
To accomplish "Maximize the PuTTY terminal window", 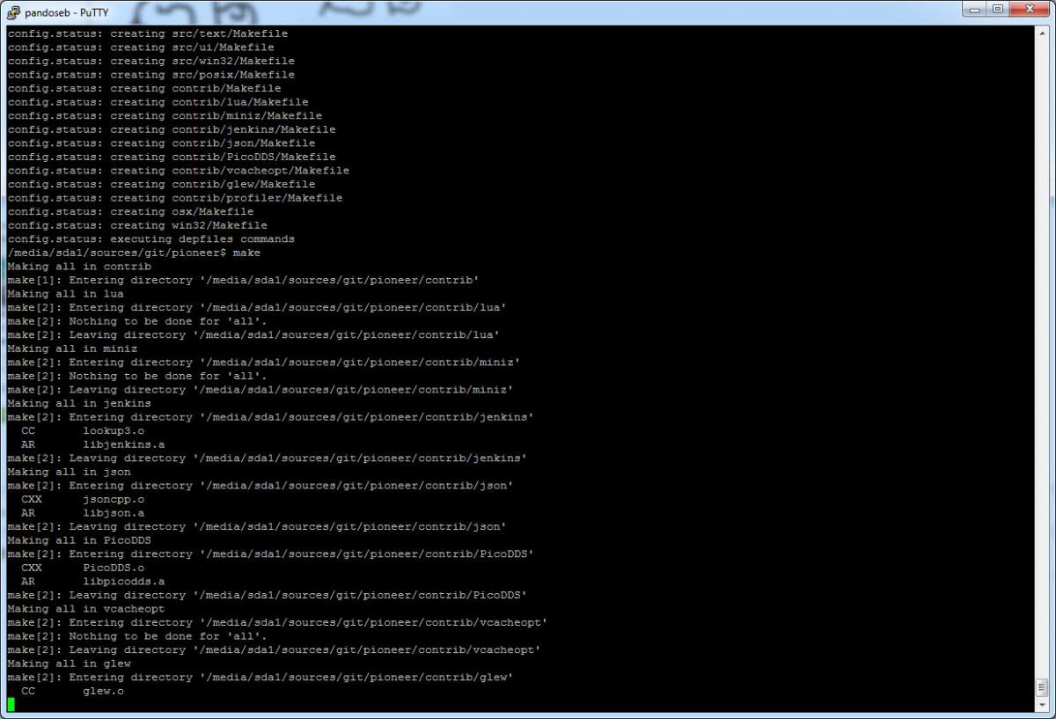I will (997, 9).
